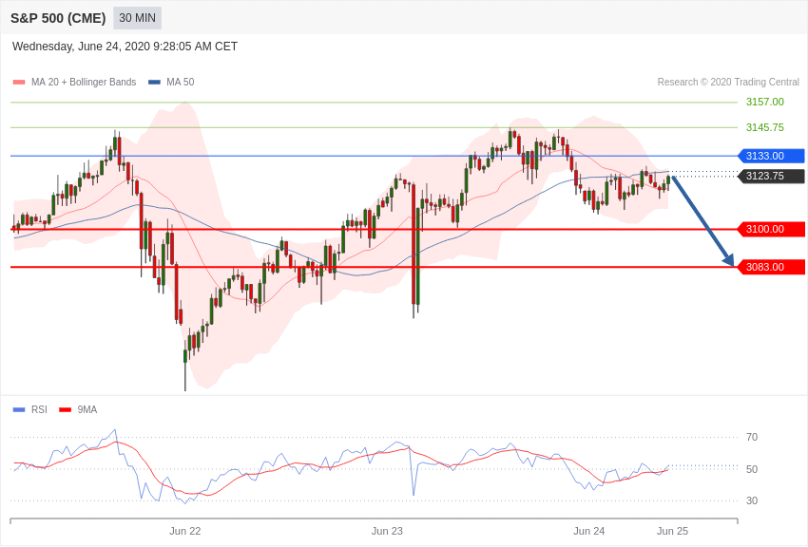Click the 'MA 50' legend label
This screenshot has height=547, width=808.
[181, 83]
